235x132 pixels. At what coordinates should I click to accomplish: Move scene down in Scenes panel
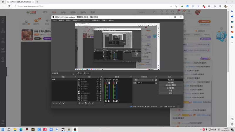(x=63, y=103)
